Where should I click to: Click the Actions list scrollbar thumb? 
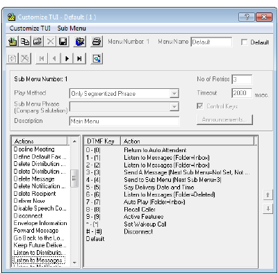point(74,179)
